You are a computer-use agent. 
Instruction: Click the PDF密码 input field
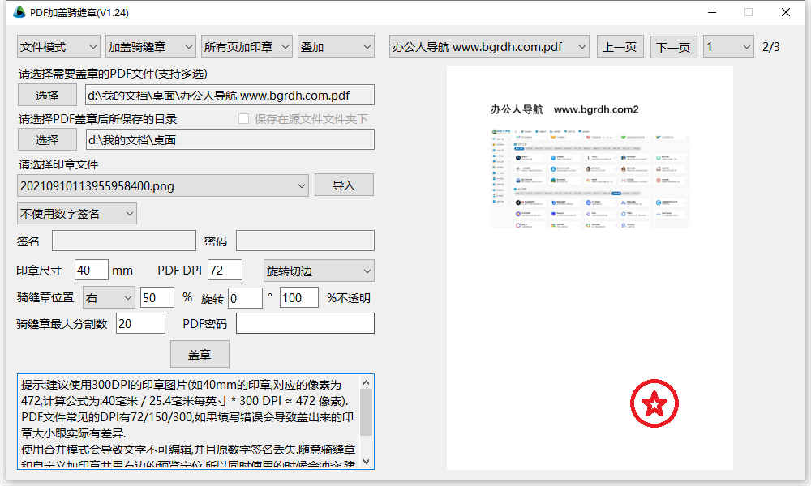point(305,324)
